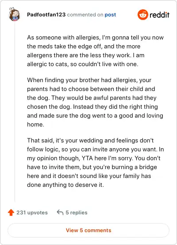Click the final line "done anything to deserve it."
Viewport: 177px width, 245px height.
coord(65,185)
